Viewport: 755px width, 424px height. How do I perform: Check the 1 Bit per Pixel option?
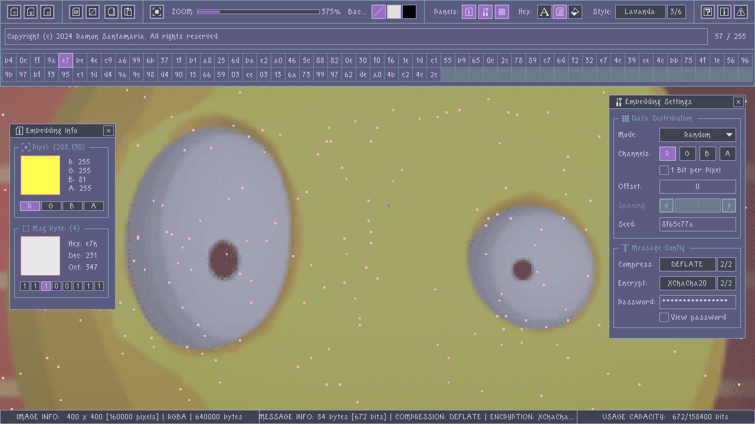664,170
